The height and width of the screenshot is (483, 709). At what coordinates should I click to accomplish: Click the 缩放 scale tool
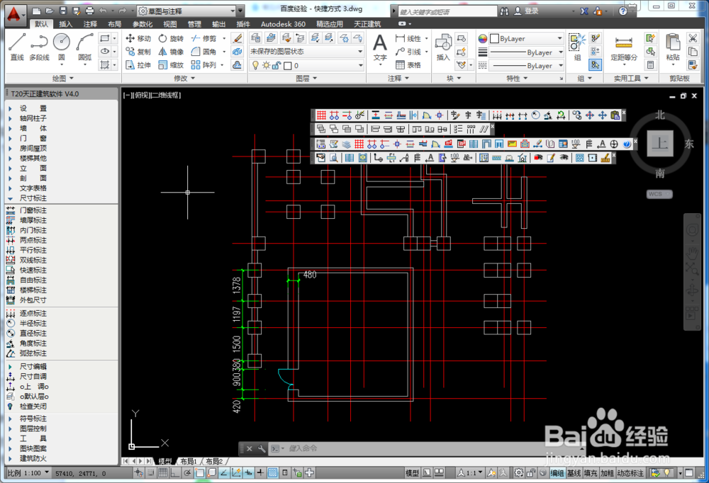(171, 65)
